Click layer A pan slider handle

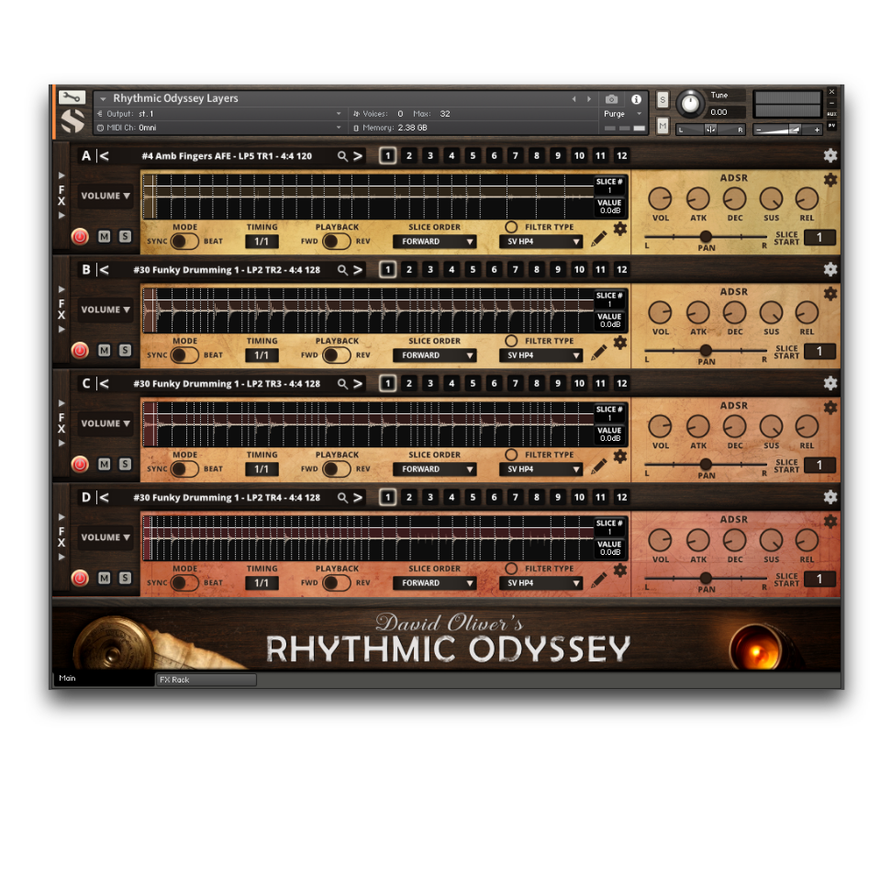[x=705, y=237]
